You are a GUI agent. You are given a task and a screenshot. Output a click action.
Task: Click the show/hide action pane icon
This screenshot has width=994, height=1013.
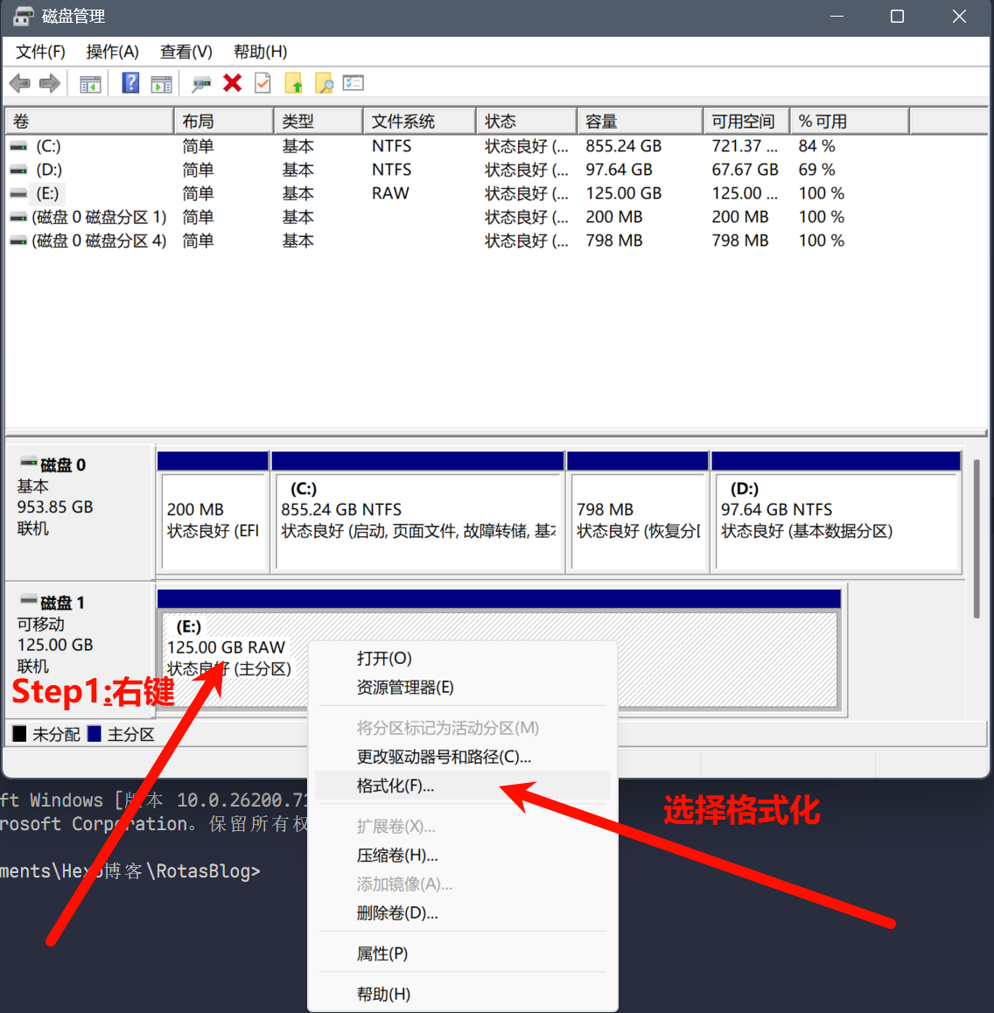161,83
